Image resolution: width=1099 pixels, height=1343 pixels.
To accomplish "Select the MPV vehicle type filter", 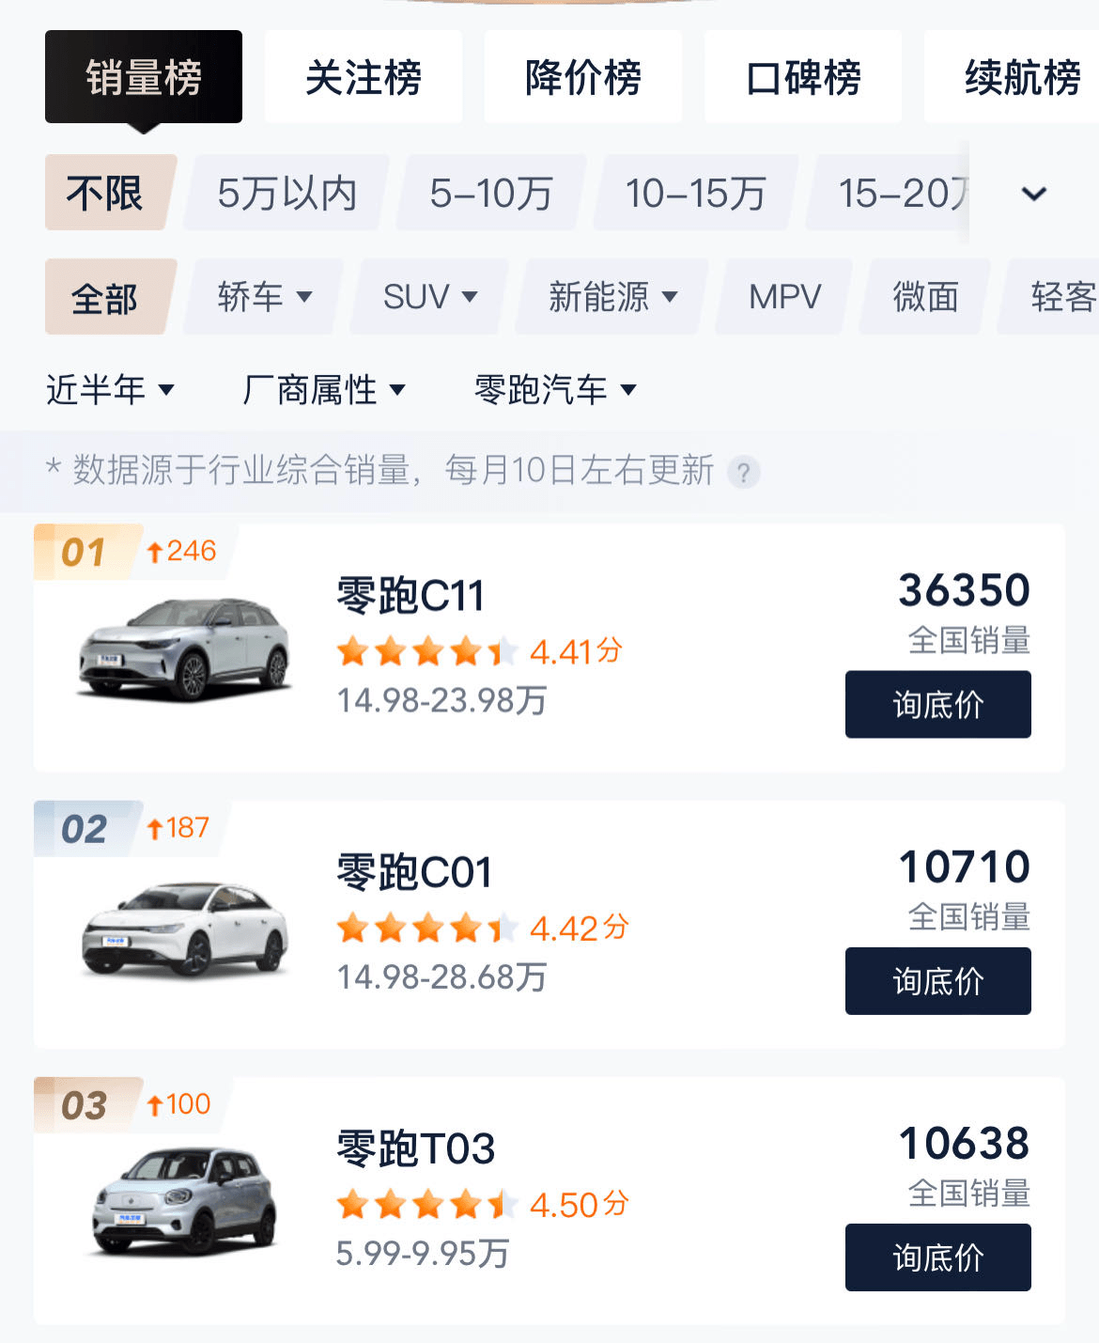I will [784, 297].
